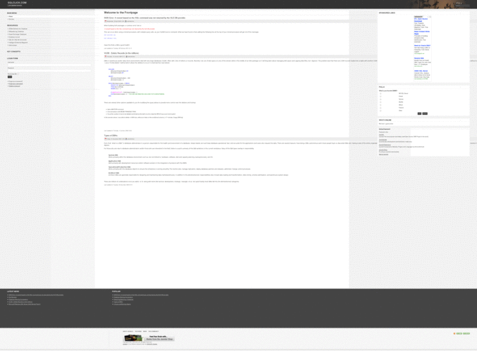Open the first Advertisement featured link
Screen dimensions: 477x357
(x=381, y=134)
